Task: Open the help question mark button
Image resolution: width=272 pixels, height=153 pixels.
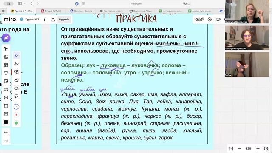Action: click(266, 148)
